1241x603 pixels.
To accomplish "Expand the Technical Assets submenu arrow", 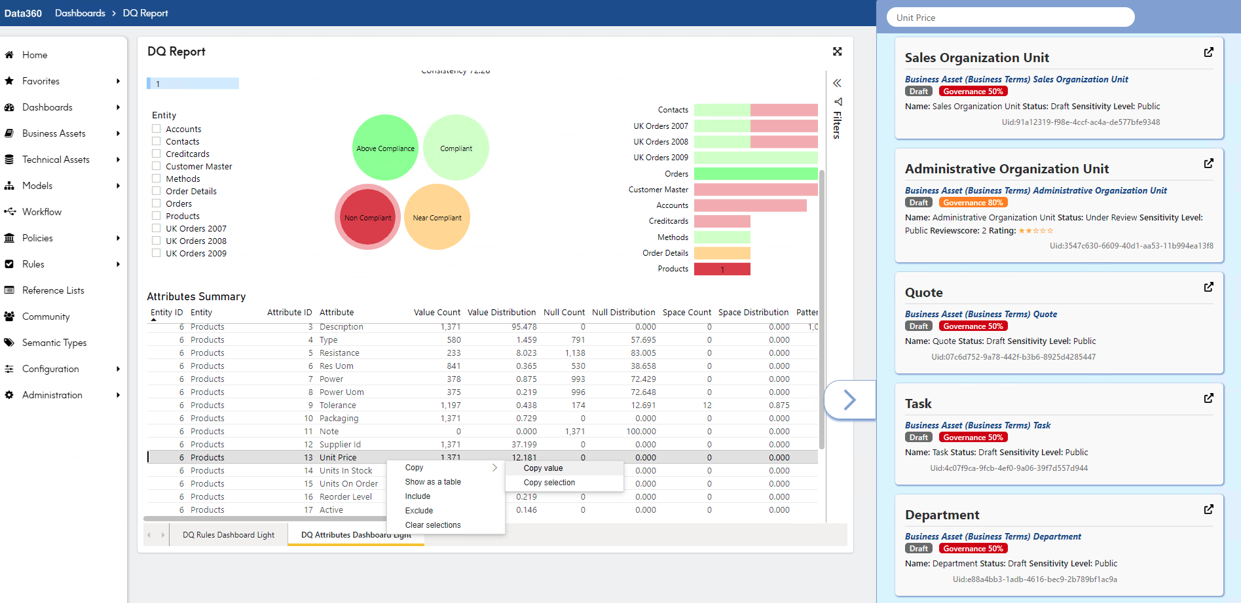I will (x=118, y=160).
